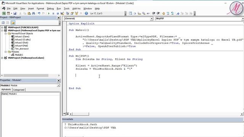
Task: Open Module1 object dropdown in Properties
Action: (58, 85)
